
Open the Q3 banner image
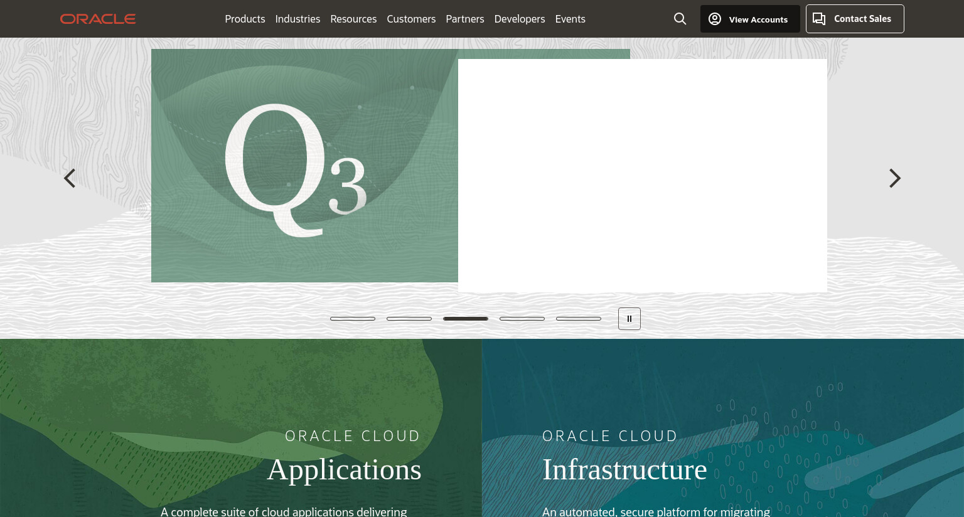tap(304, 166)
